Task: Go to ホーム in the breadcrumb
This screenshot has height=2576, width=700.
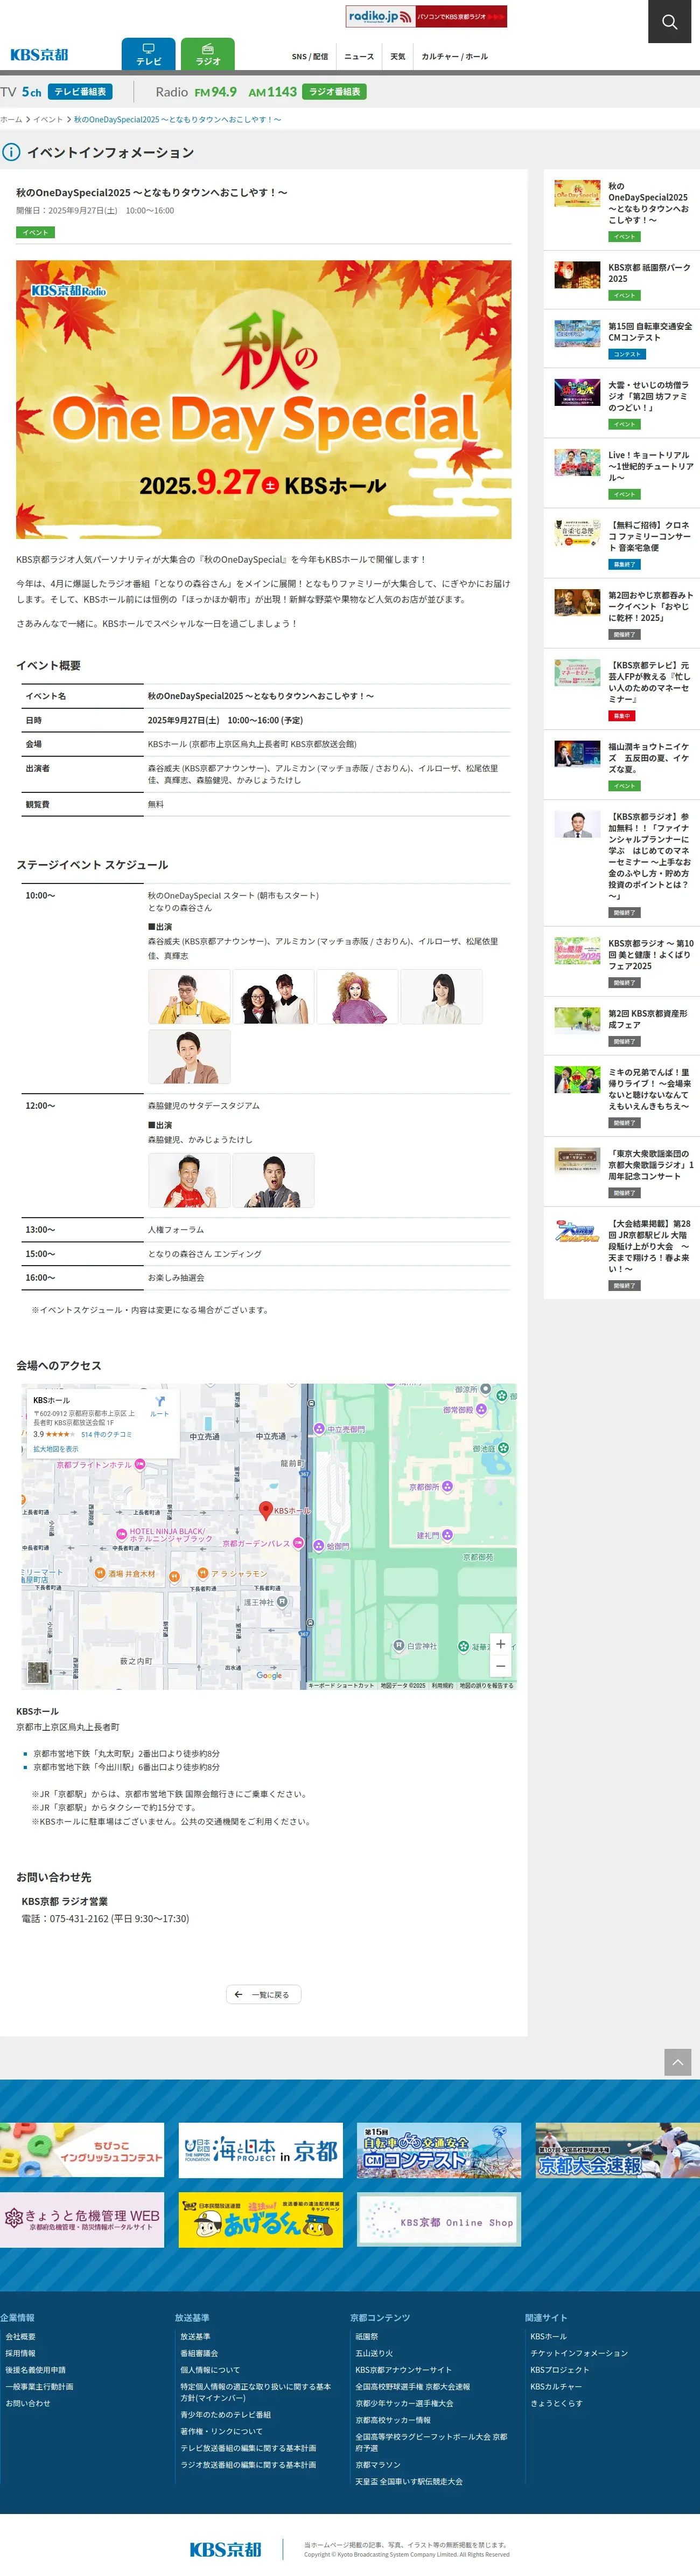Action: coord(11,120)
